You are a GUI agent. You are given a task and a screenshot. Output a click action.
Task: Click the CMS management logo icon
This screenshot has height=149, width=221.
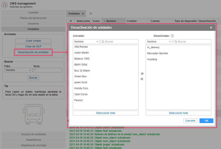pos(5,5)
